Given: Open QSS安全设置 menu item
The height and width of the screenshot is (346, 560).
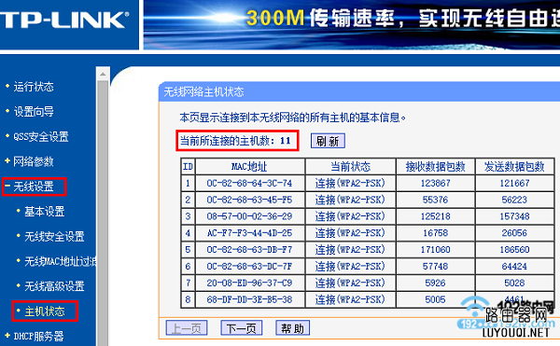Looking at the screenshot, I should pos(41,136).
